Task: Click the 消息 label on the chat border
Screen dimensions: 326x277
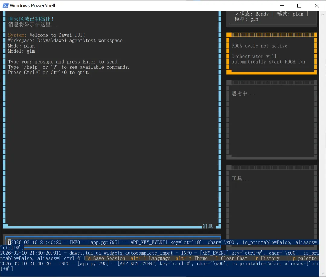Action: 207,226
